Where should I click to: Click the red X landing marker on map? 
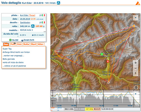coord(108,62)
